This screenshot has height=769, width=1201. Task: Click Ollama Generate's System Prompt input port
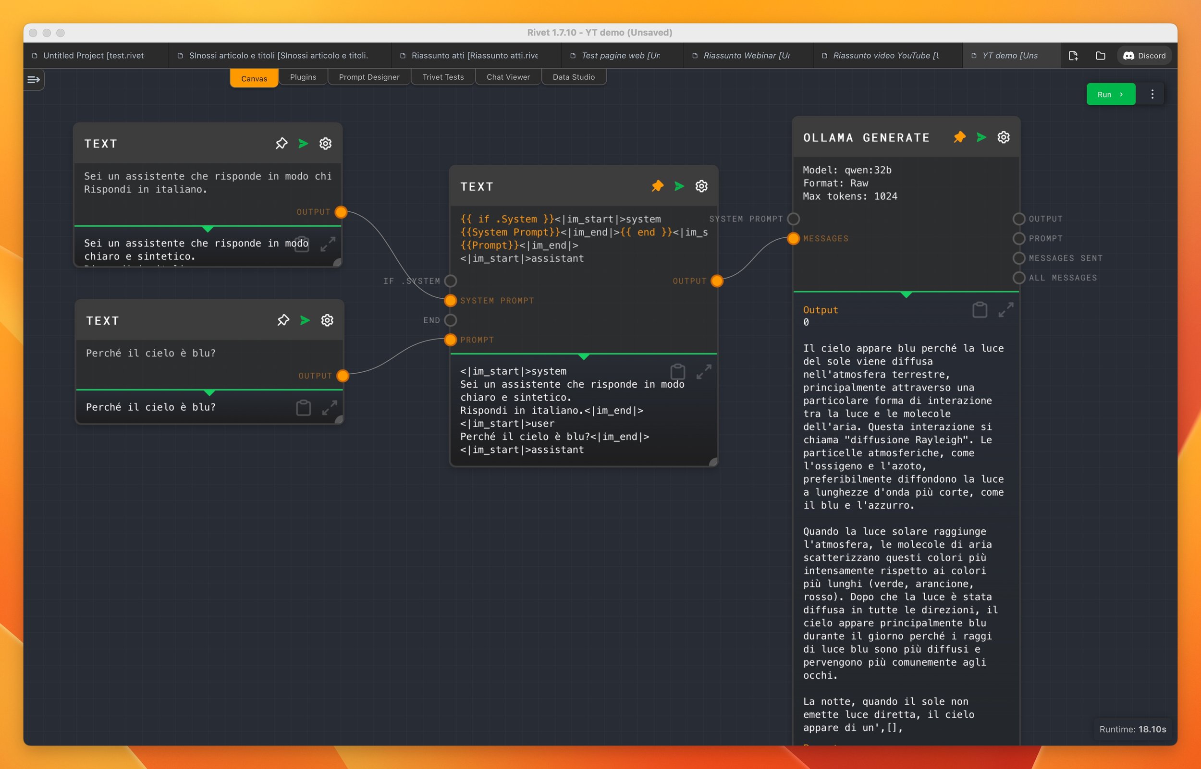(794, 219)
